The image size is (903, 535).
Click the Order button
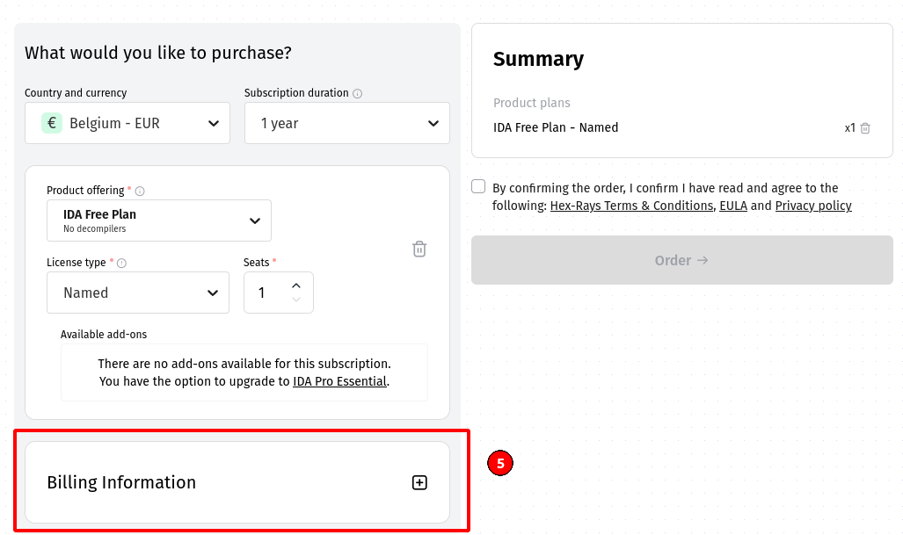(x=681, y=260)
